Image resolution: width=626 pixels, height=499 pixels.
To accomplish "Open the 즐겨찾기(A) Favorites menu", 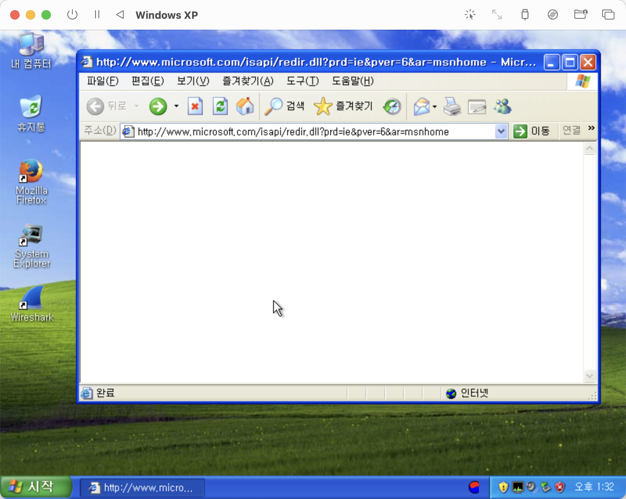I will [x=248, y=81].
